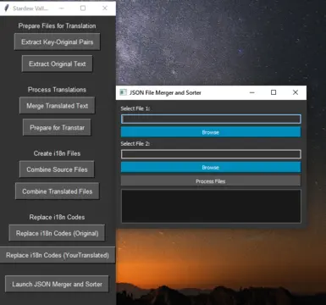Click JSON File Merger window title icon
Viewport: 326px width, 305px height.
coord(123,92)
